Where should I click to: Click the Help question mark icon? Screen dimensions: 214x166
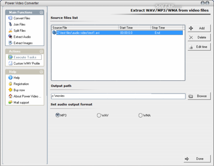click(x=10, y=78)
